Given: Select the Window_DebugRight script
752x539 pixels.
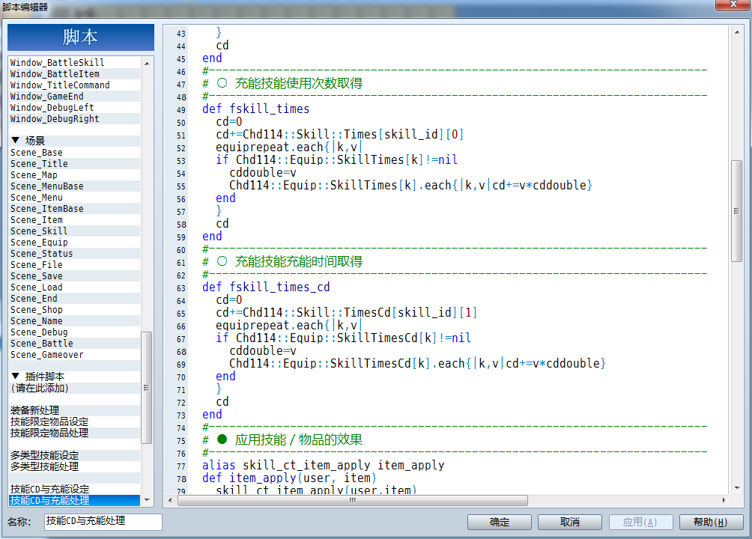Looking at the screenshot, I should pos(74,119).
